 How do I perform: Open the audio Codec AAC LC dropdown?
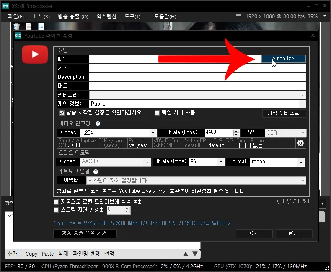115,162
